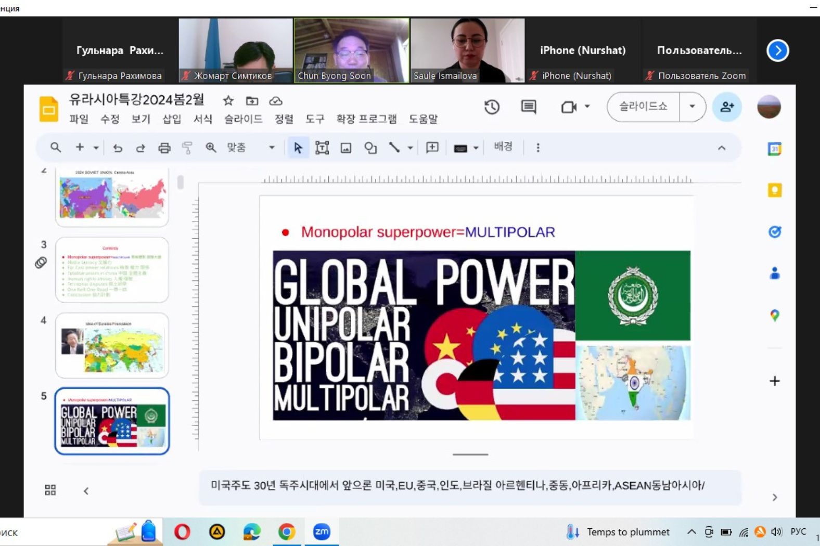Expand the slideshow options dropdown arrow
The width and height of the screenshot is (820, 546).
(692, 107)
